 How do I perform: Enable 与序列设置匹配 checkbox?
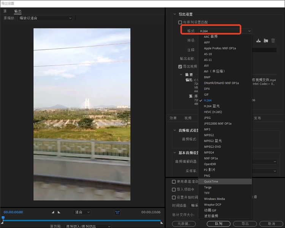point(180,22)
